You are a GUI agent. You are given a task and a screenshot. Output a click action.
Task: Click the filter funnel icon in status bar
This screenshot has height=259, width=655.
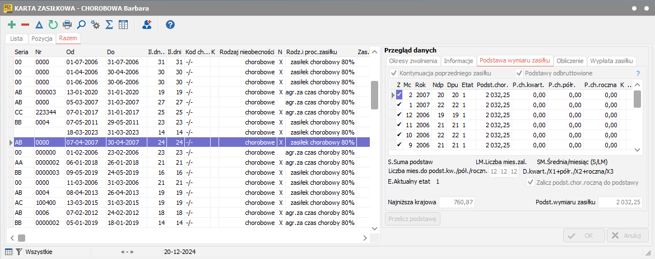[x=18, y=252]
